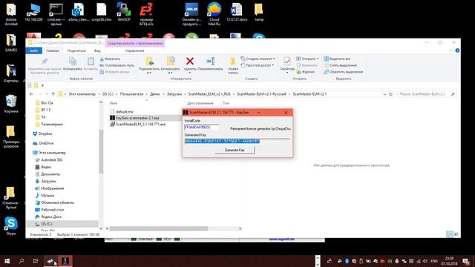Open the Простой доступ dropdown
This screenshot has width=475, height=267.
coord(258,65)
